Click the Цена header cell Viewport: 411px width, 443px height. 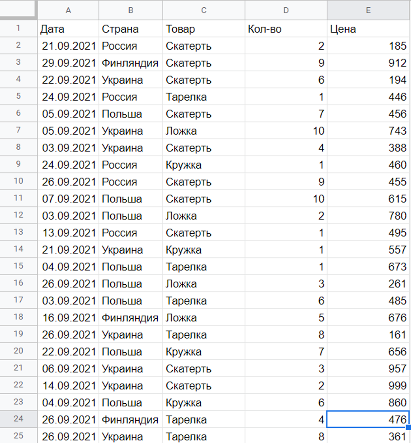[368, 29]
